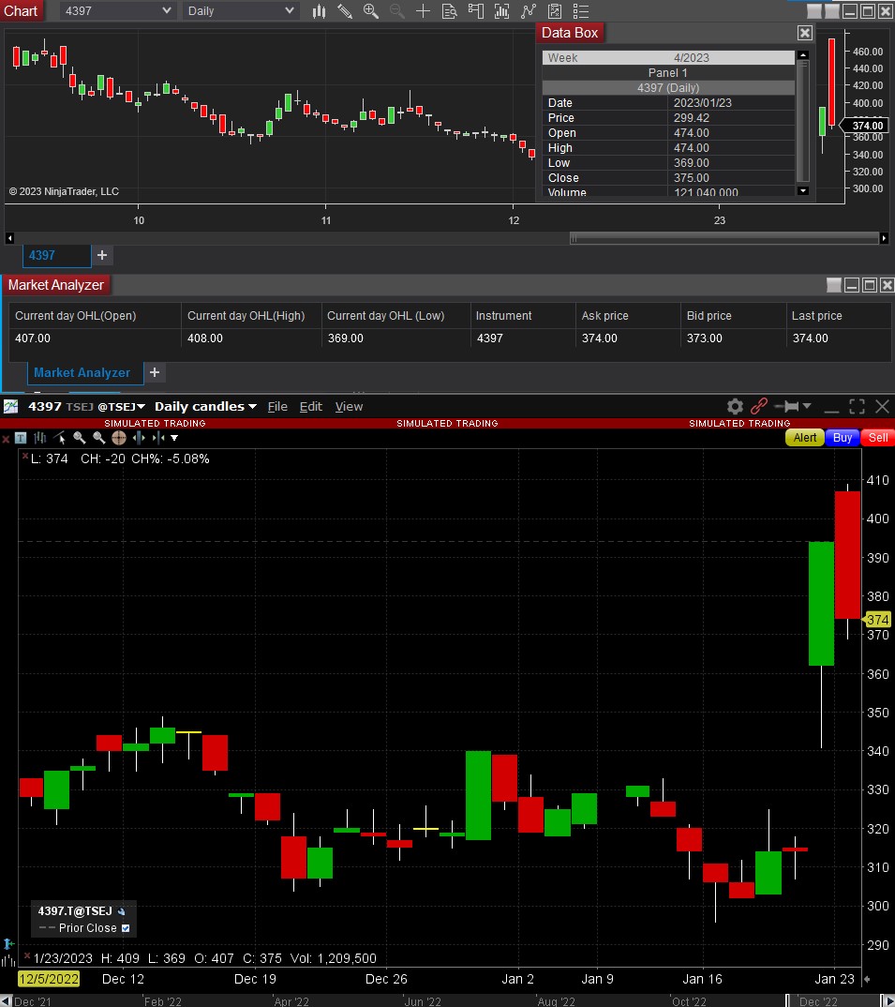Screen dimensions: 895x1007
Task: Open the TWS chart settings gear
Action: [x=735, y=406]
